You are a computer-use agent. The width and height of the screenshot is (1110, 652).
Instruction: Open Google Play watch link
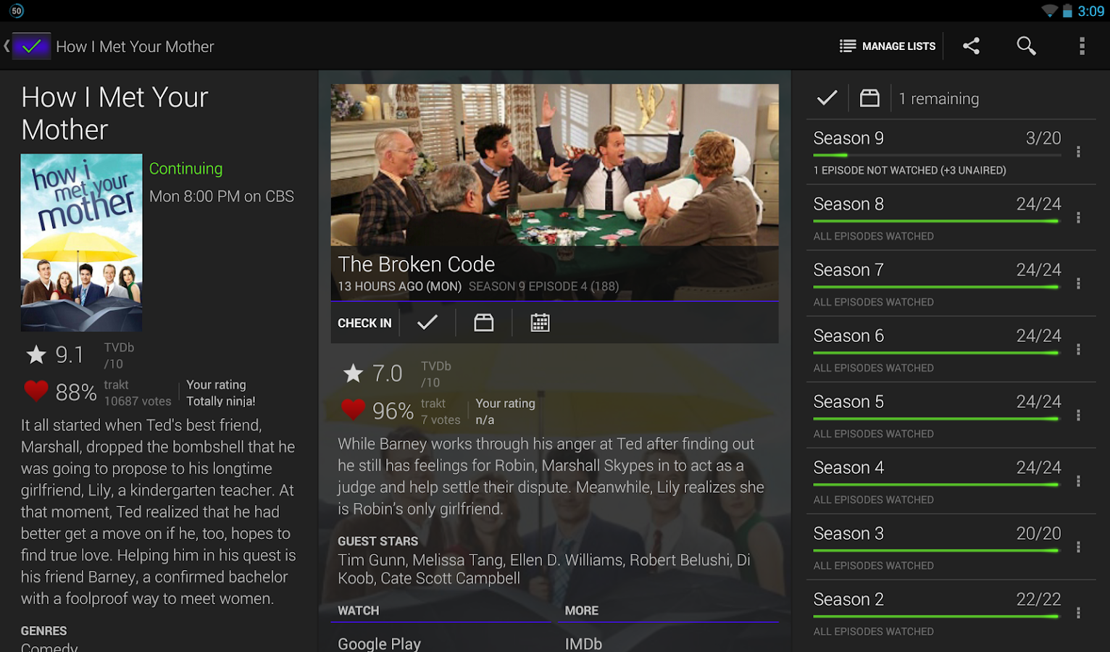click(x=379, y=643)
